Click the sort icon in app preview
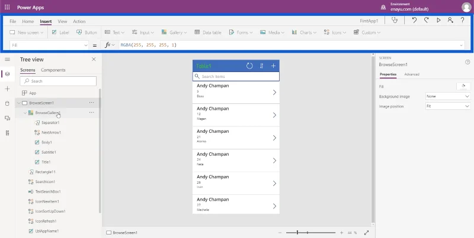 pyautogui.click(x=261, y=66)
